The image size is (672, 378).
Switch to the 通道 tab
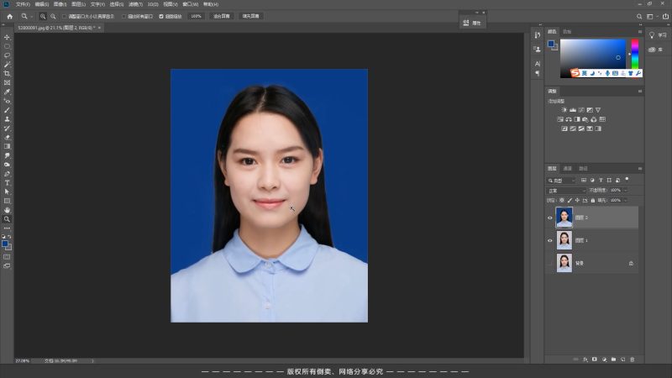tap(567, 168)
